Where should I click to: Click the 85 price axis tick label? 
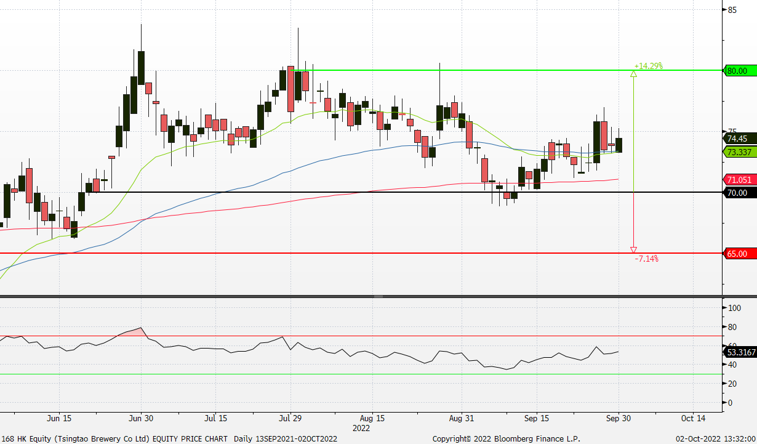(732, 10)
